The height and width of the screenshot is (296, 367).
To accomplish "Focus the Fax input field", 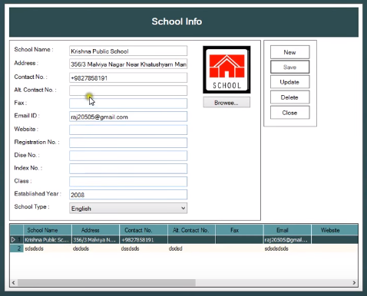I will point(128,104).
